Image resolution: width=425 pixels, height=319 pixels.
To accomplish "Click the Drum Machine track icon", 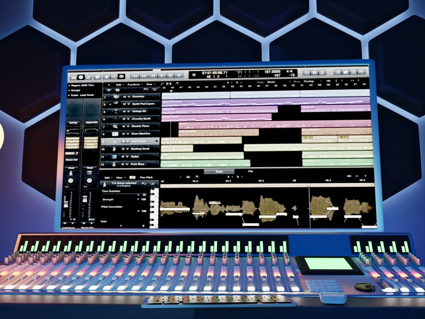I will 115,134.
